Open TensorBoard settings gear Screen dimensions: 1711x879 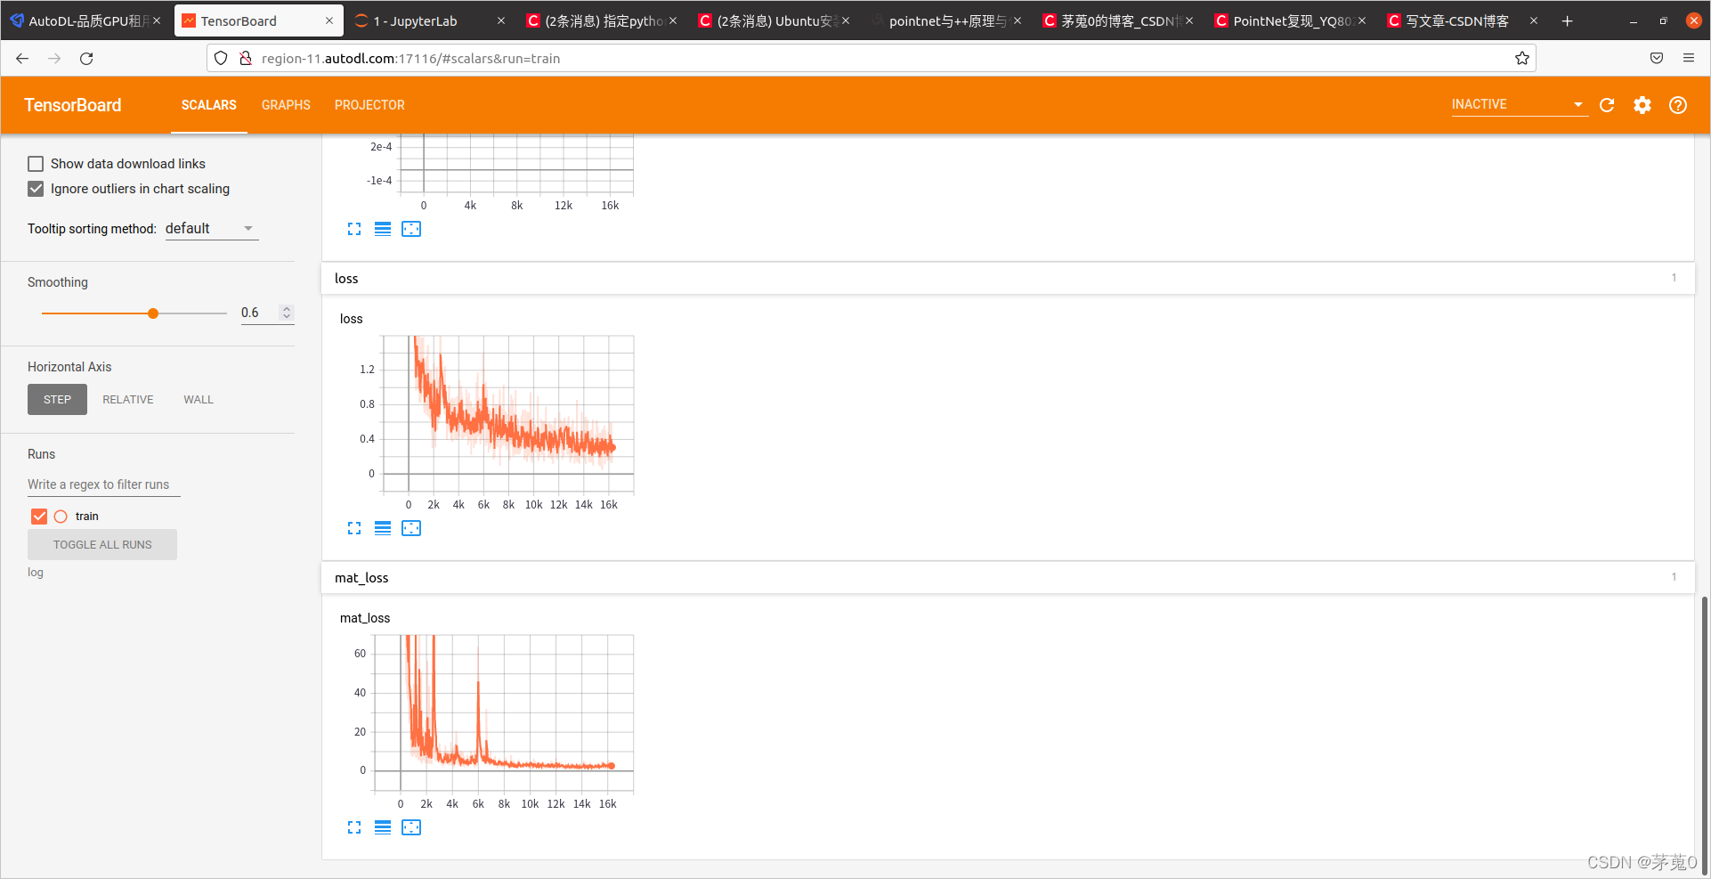click(x=1642, y=105)
